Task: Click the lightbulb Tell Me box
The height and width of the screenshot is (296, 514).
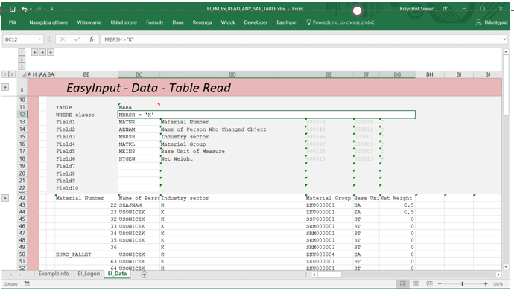Action: [340, 22]
